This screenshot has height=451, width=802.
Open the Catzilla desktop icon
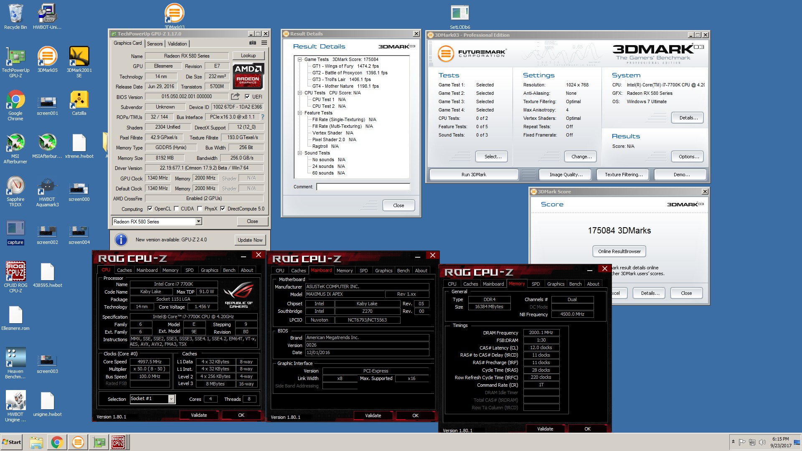pyautogui.click(x=79, y=103)
